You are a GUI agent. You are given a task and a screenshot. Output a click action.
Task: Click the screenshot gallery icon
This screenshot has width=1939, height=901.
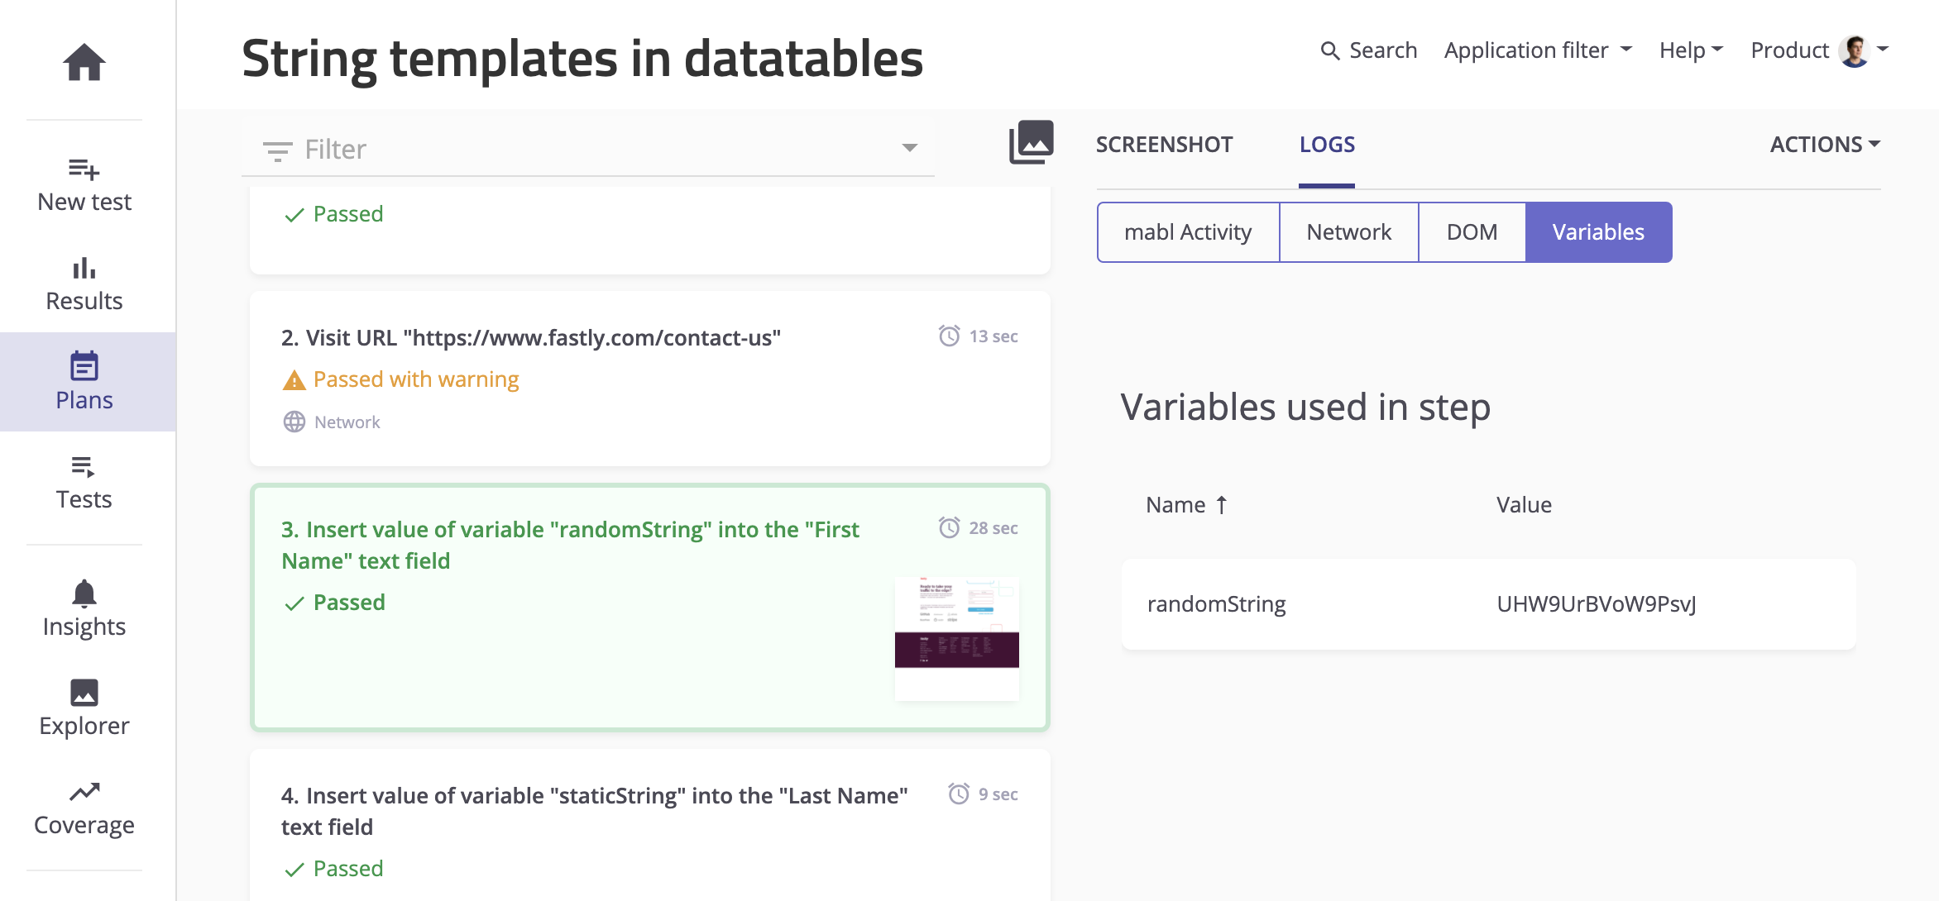(1031, 142)
